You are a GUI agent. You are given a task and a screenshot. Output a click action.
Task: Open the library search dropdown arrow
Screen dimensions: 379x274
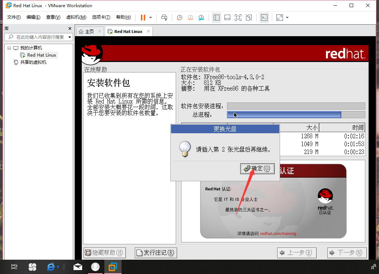click(x=70, y=37)
